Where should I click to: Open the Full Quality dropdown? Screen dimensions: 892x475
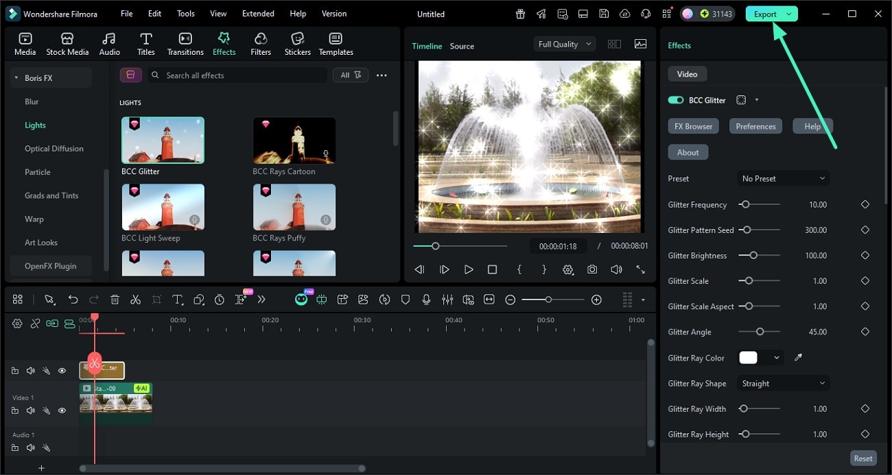563,43
